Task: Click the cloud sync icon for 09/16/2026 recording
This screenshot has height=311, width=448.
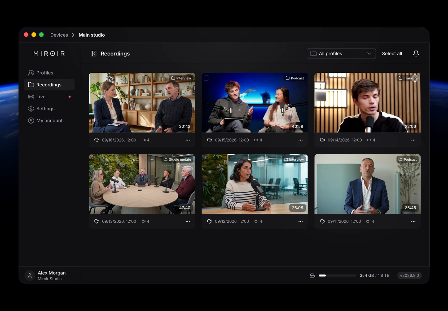Action: (97, 140)
